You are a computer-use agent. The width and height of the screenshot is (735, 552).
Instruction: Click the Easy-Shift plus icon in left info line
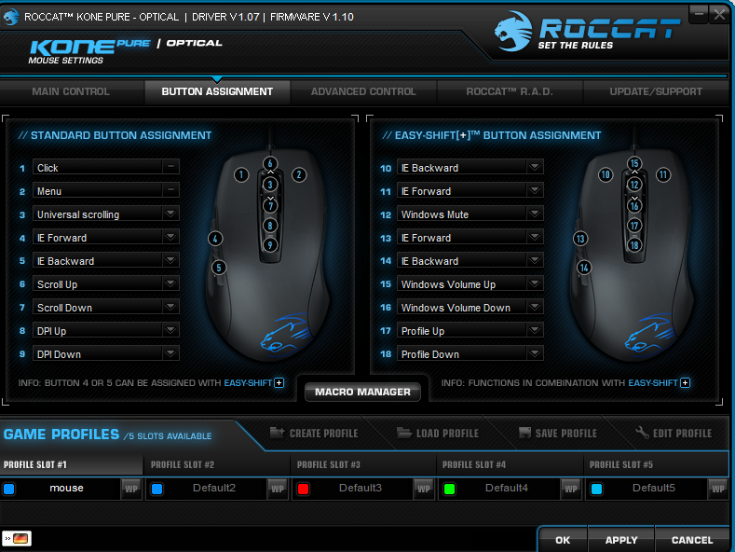[x=279, y=382]
